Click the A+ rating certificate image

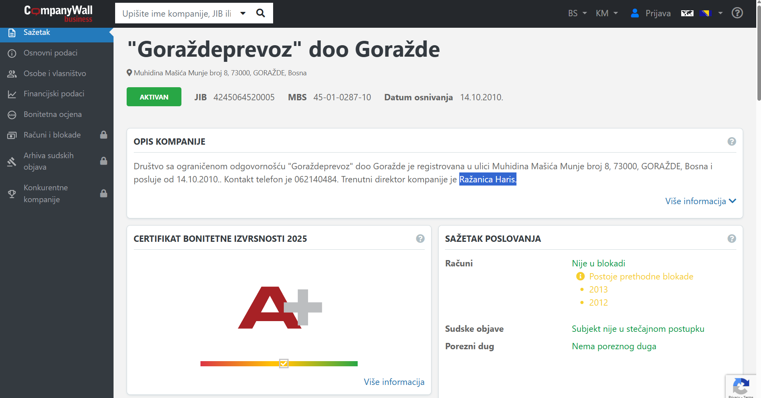pos(280,308)
